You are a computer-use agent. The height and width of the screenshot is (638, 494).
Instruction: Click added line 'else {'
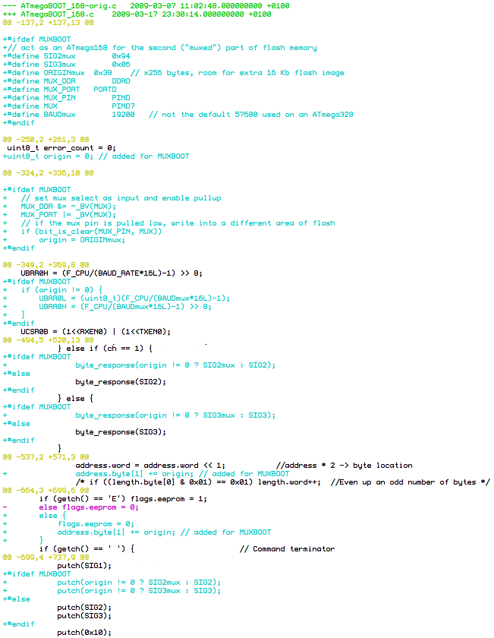point(52,515)
